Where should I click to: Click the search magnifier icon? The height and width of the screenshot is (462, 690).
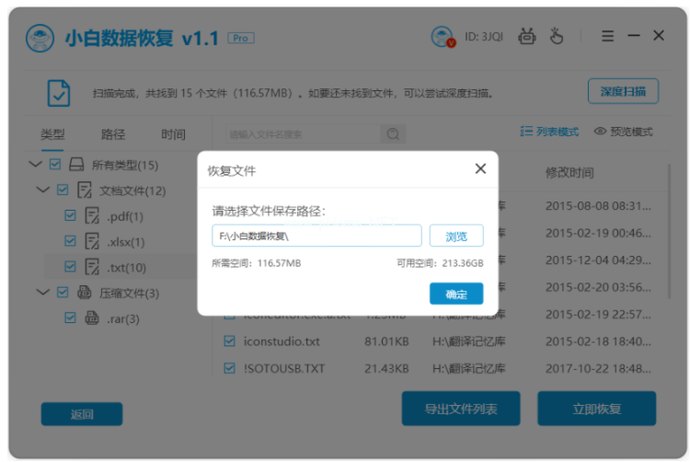tap(393, 134)
